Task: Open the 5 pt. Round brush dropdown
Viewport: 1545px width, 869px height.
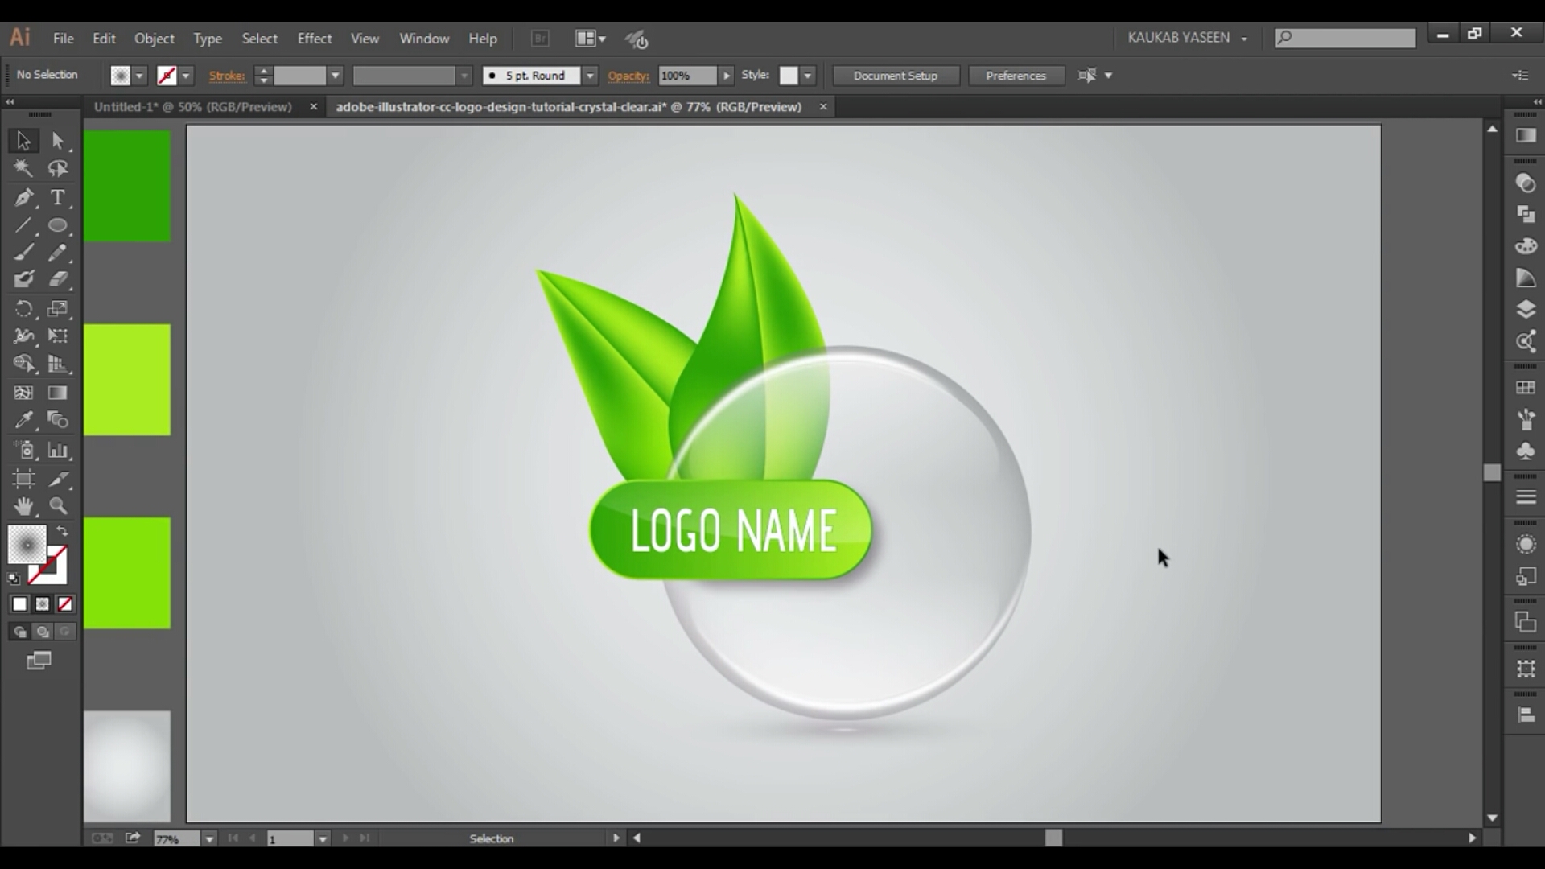Action: [x=590, y=76]
